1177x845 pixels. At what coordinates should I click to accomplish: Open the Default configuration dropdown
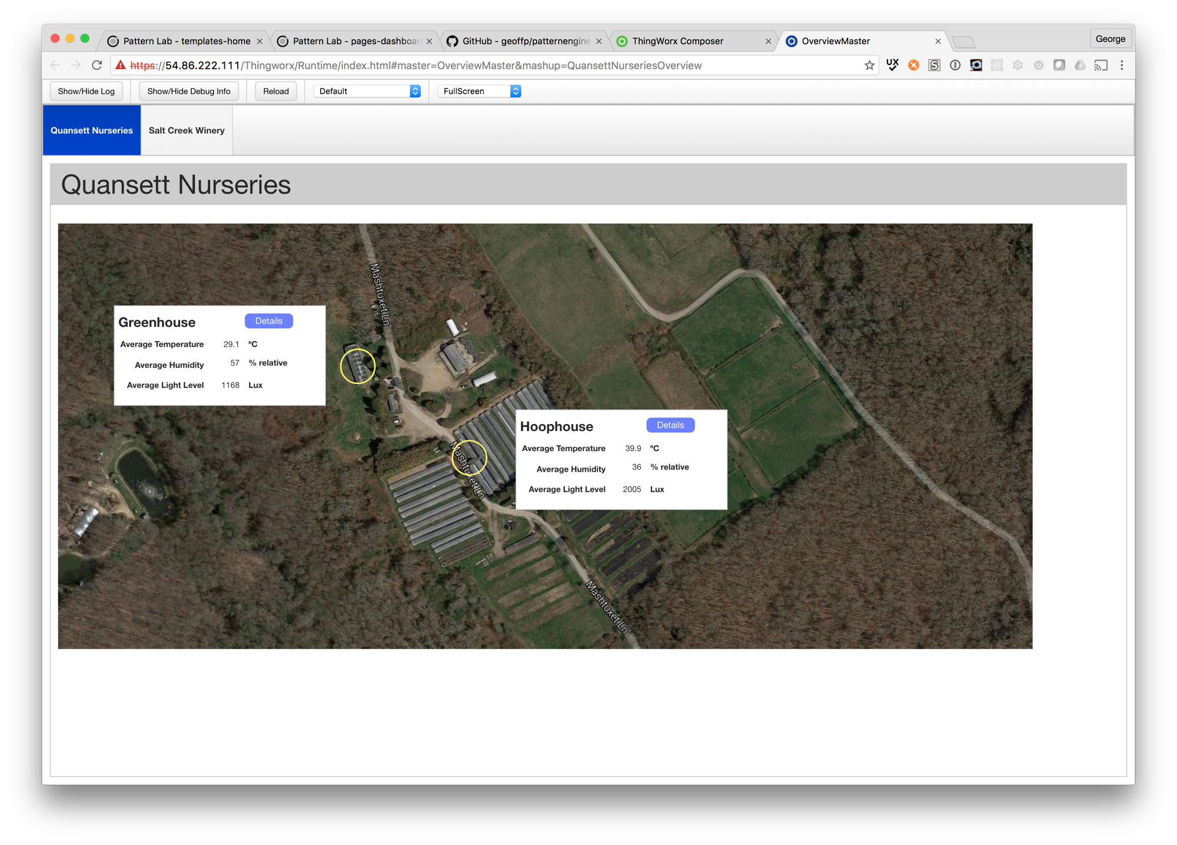[x=367, y=91]
